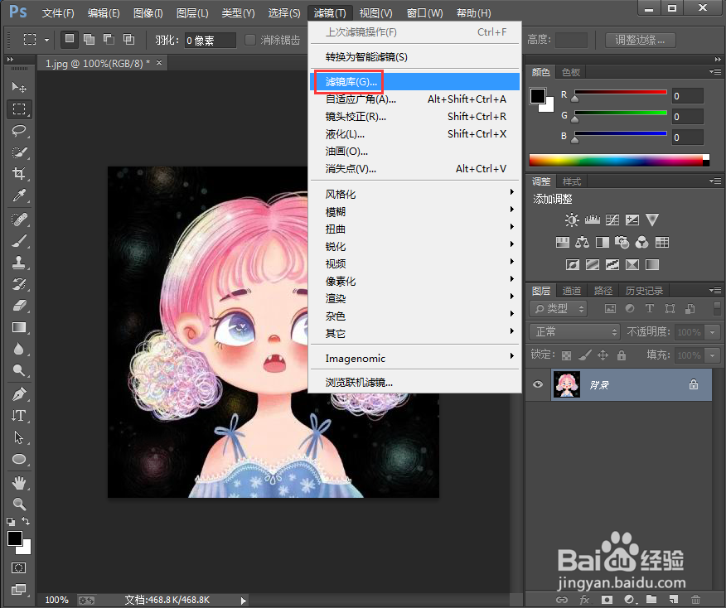Select new selection mode button
This screenshot has width=726, height=608.
click(x=70, y=39)
